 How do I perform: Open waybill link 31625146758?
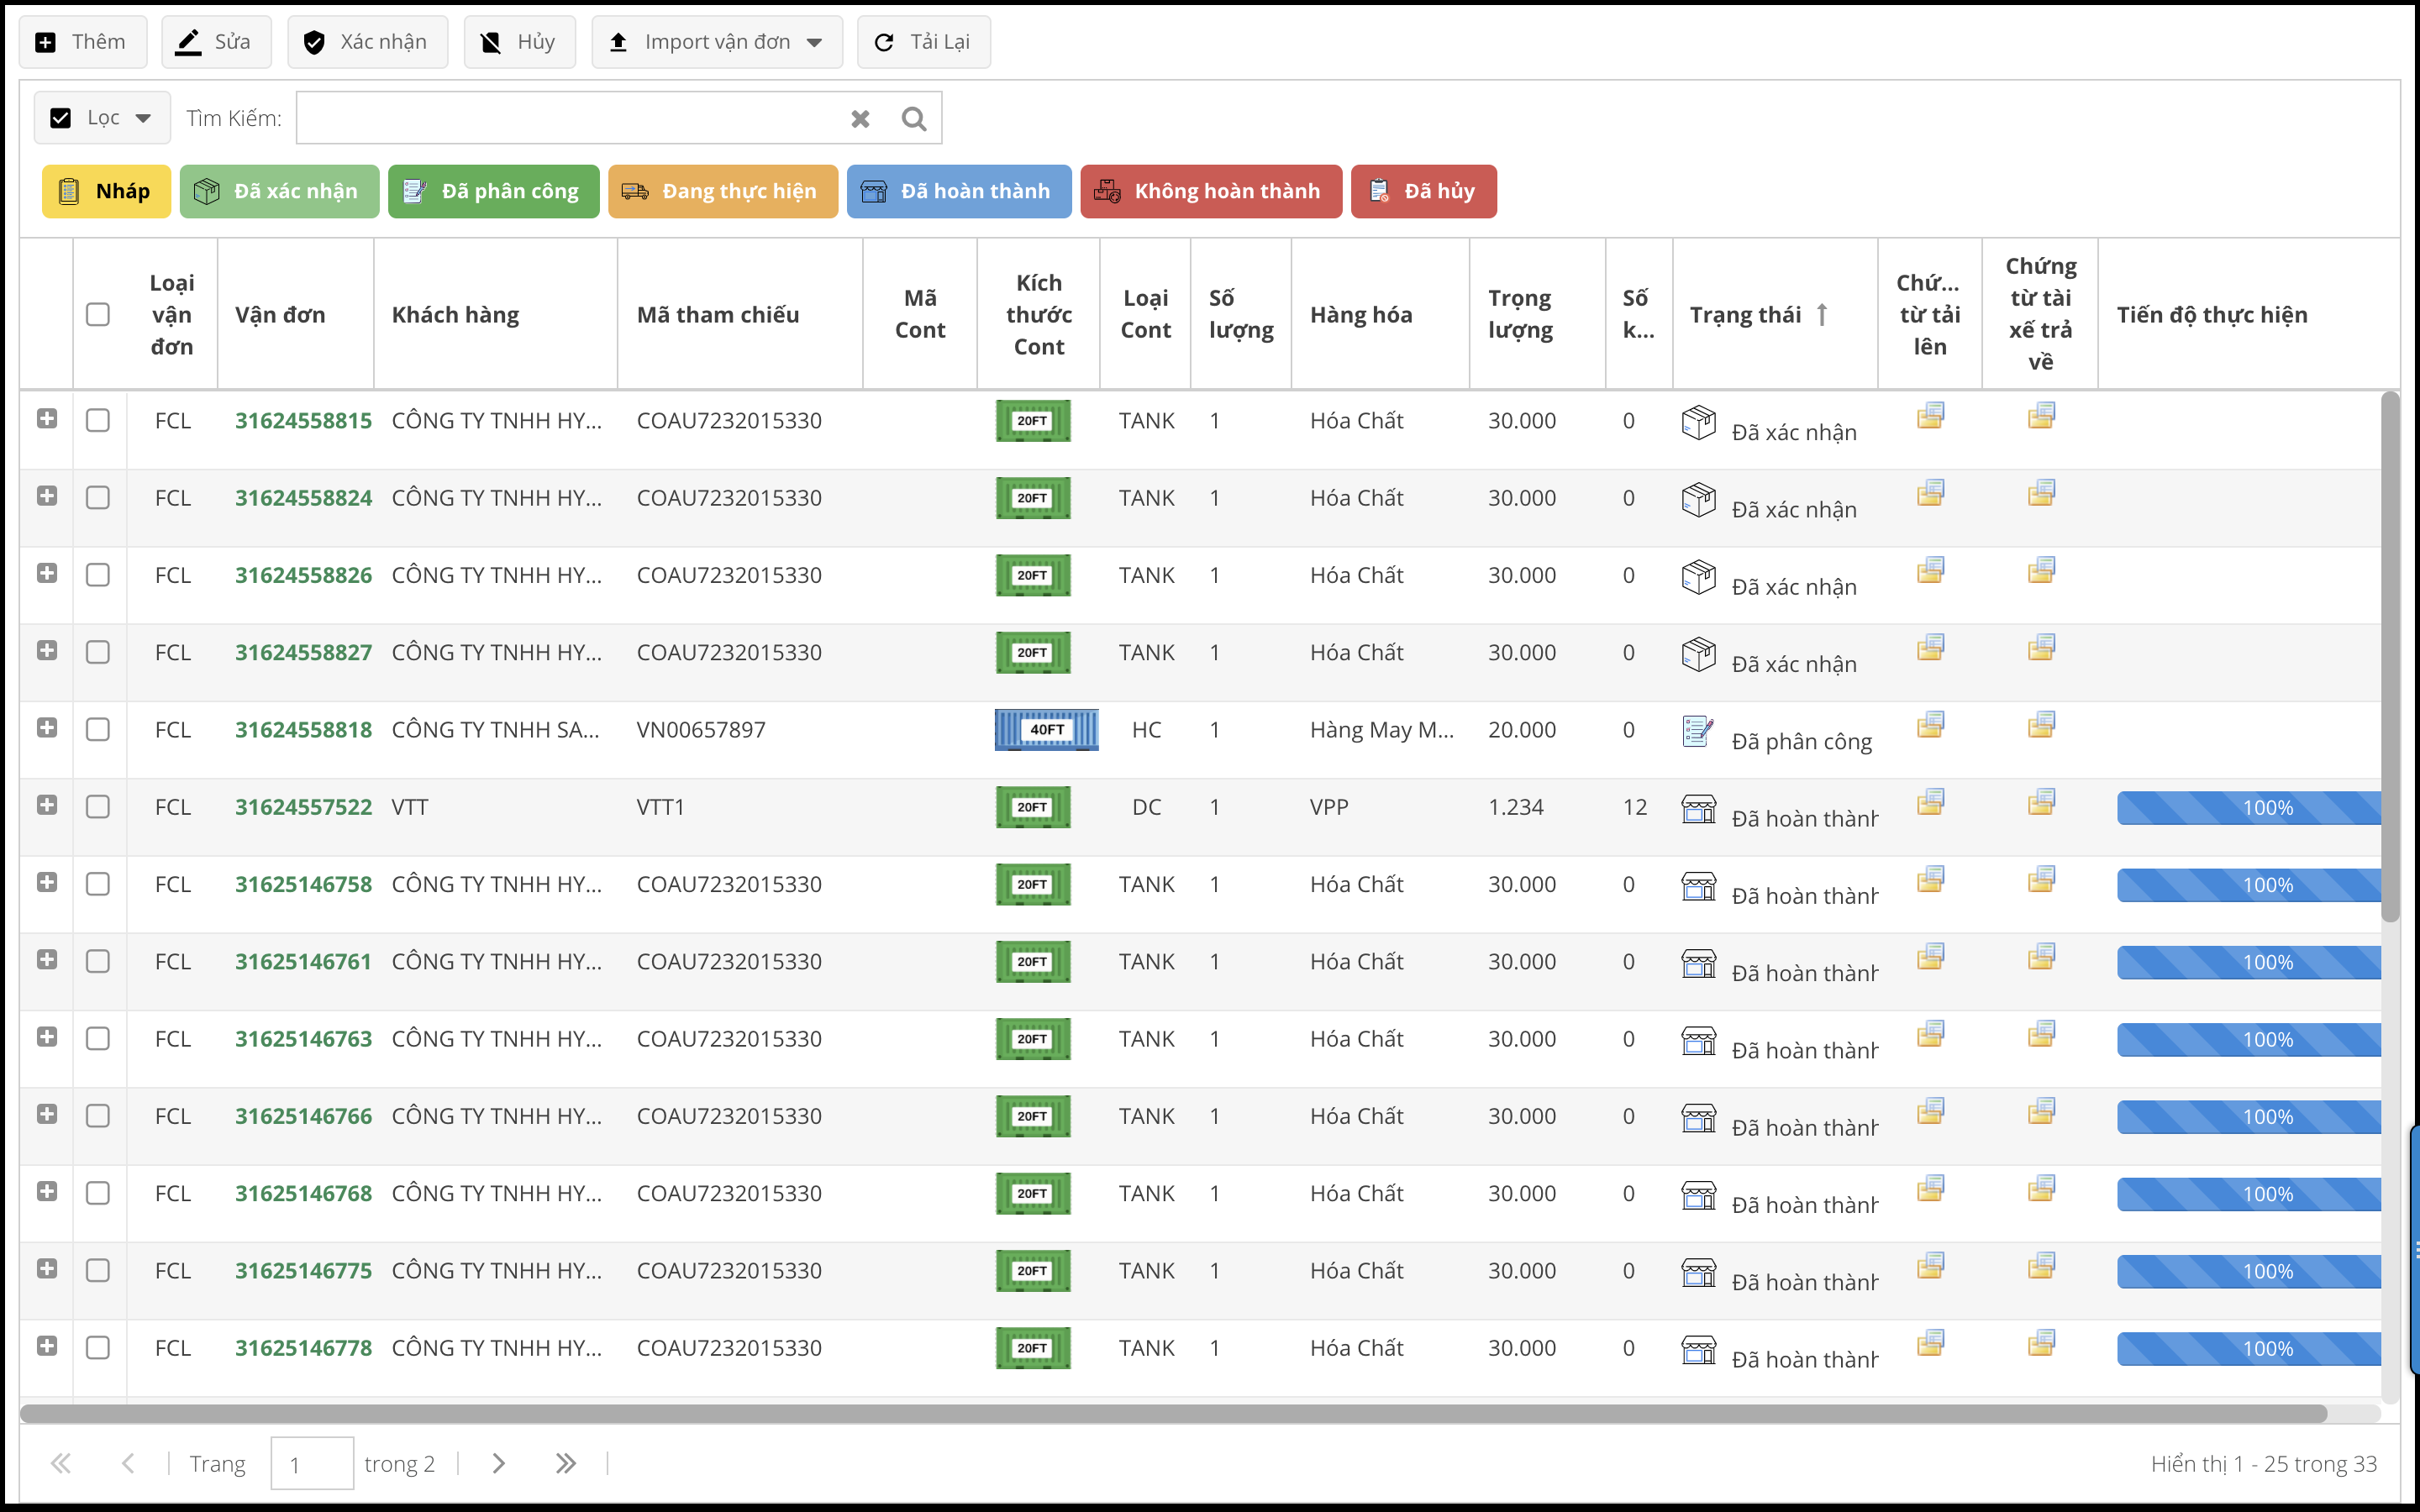click(x=303, y=885)
